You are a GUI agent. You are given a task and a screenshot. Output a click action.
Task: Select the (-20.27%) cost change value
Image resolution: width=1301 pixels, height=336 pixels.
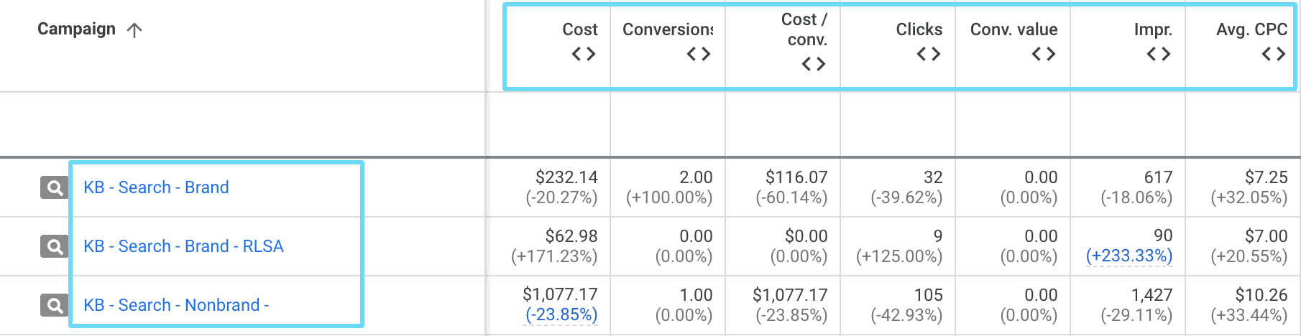(x=561, y=197)
